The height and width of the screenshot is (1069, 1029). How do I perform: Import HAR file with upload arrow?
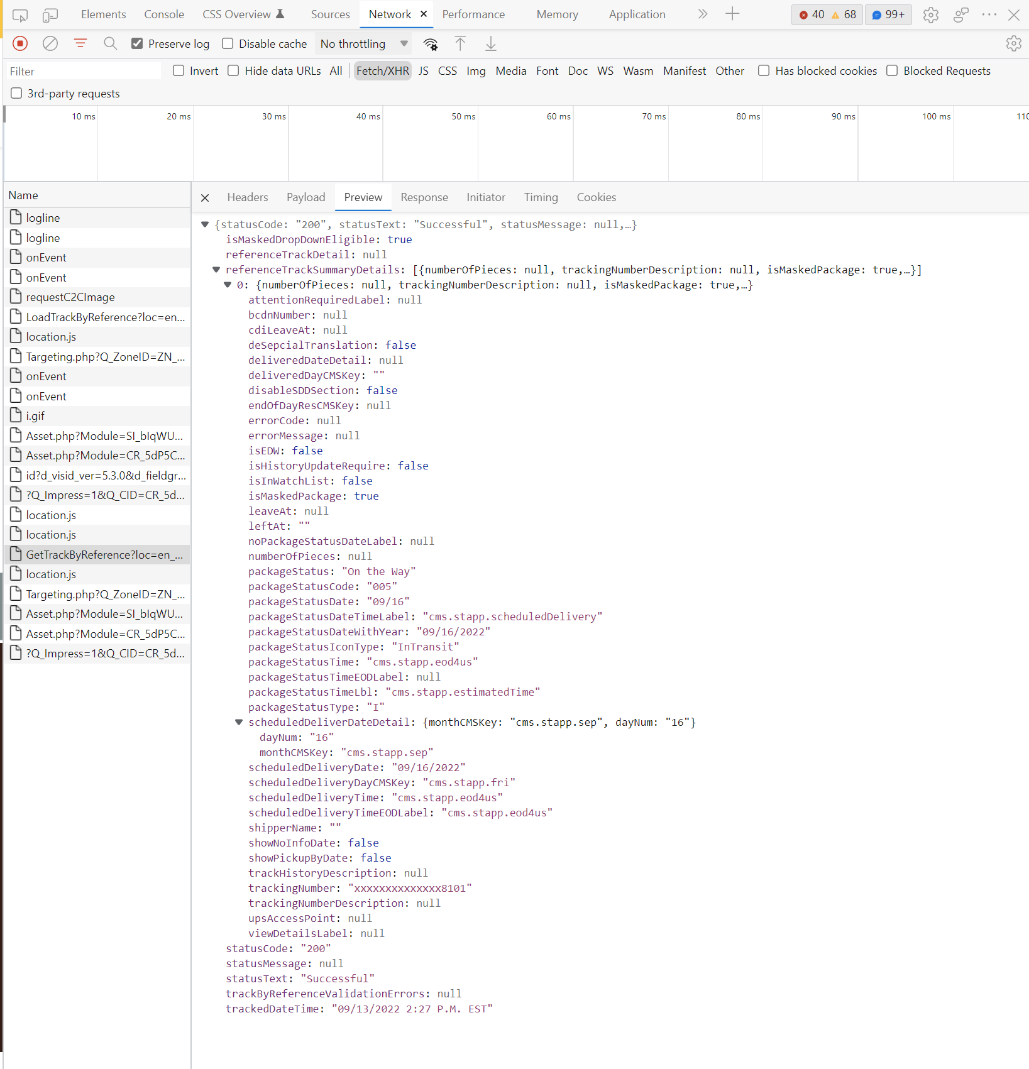[460, 43]
